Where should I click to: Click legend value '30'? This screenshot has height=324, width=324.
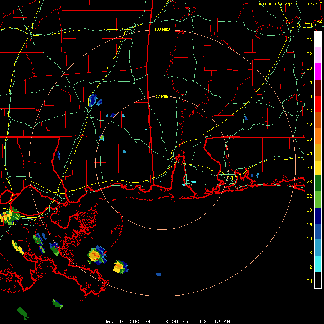(x=309, y=167)
